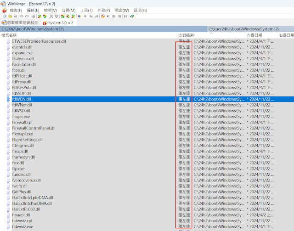Open the 檔案(F) menu
Image resolution: width=294 pixels, height=231 pixels.
[x=16, y=11]
